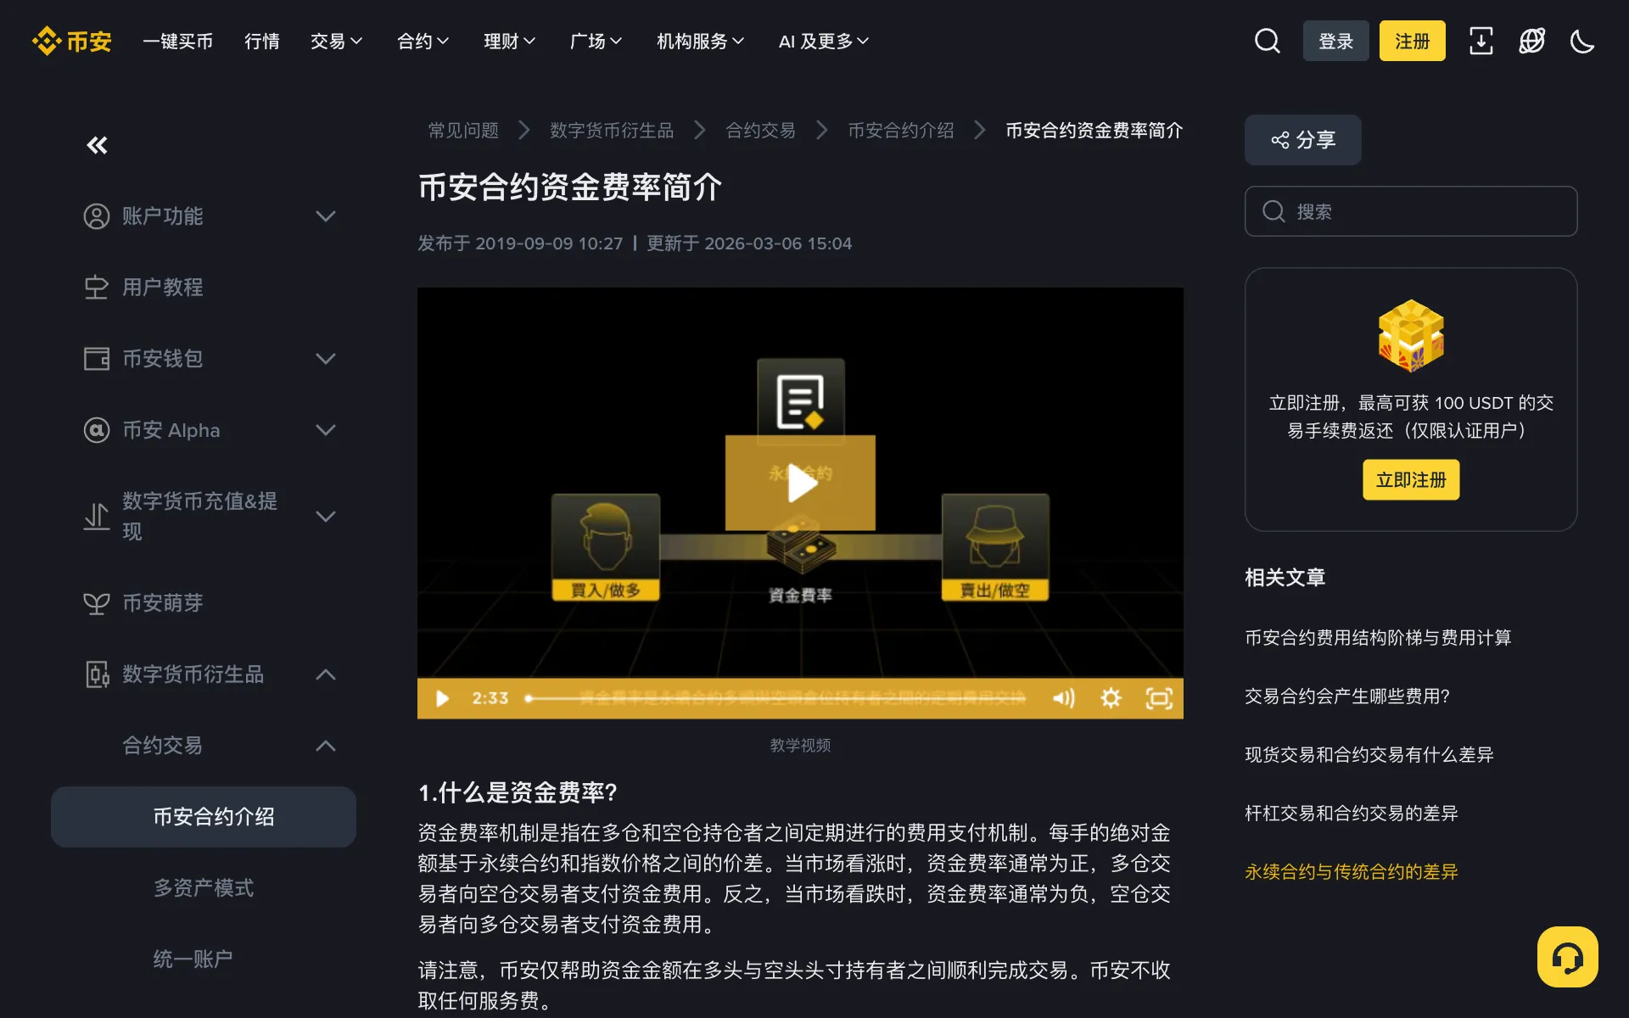Screen dimensions: 1629x1018
Task: Open related article 永续合约与传统合约的差异
Action: [x=1351, y=872]
